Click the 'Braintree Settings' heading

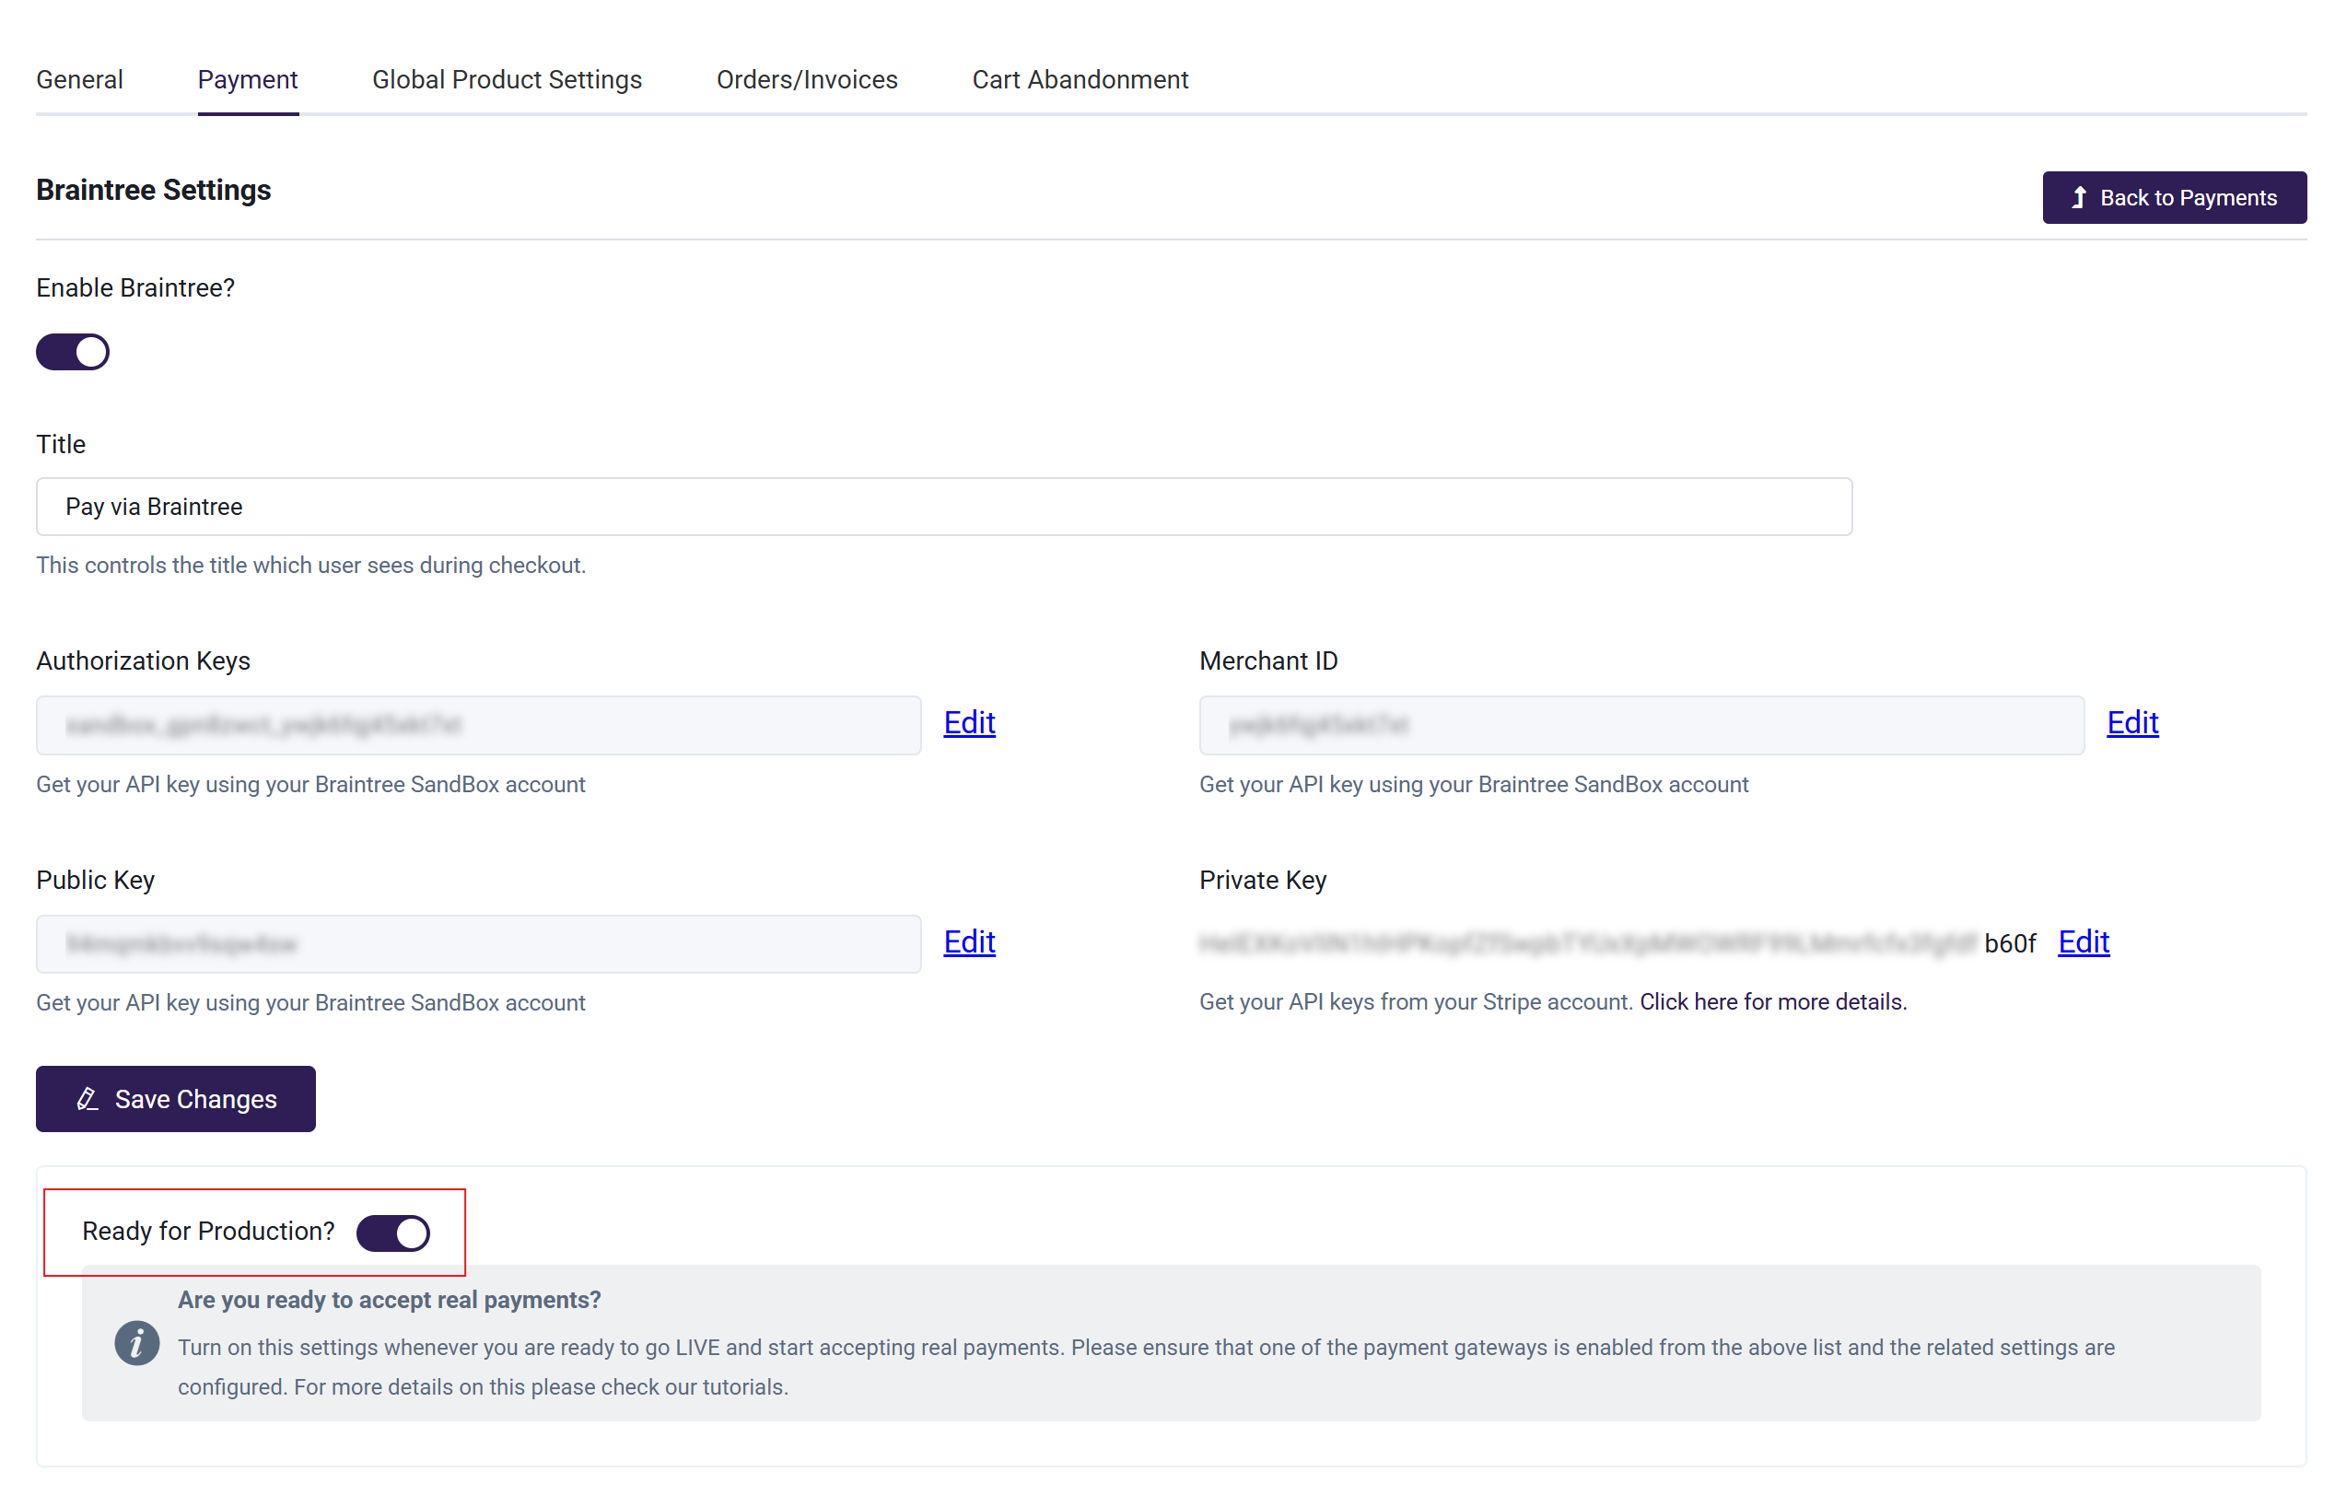tap(153, 190)
